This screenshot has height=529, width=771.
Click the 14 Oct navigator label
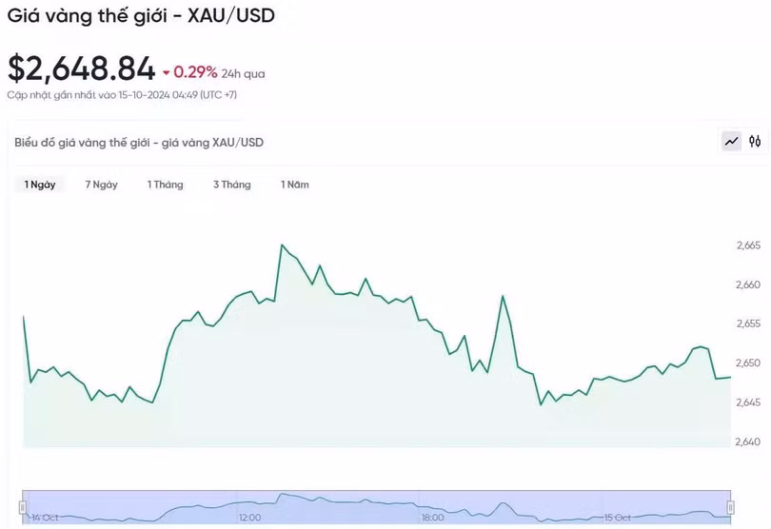[44, 518]
